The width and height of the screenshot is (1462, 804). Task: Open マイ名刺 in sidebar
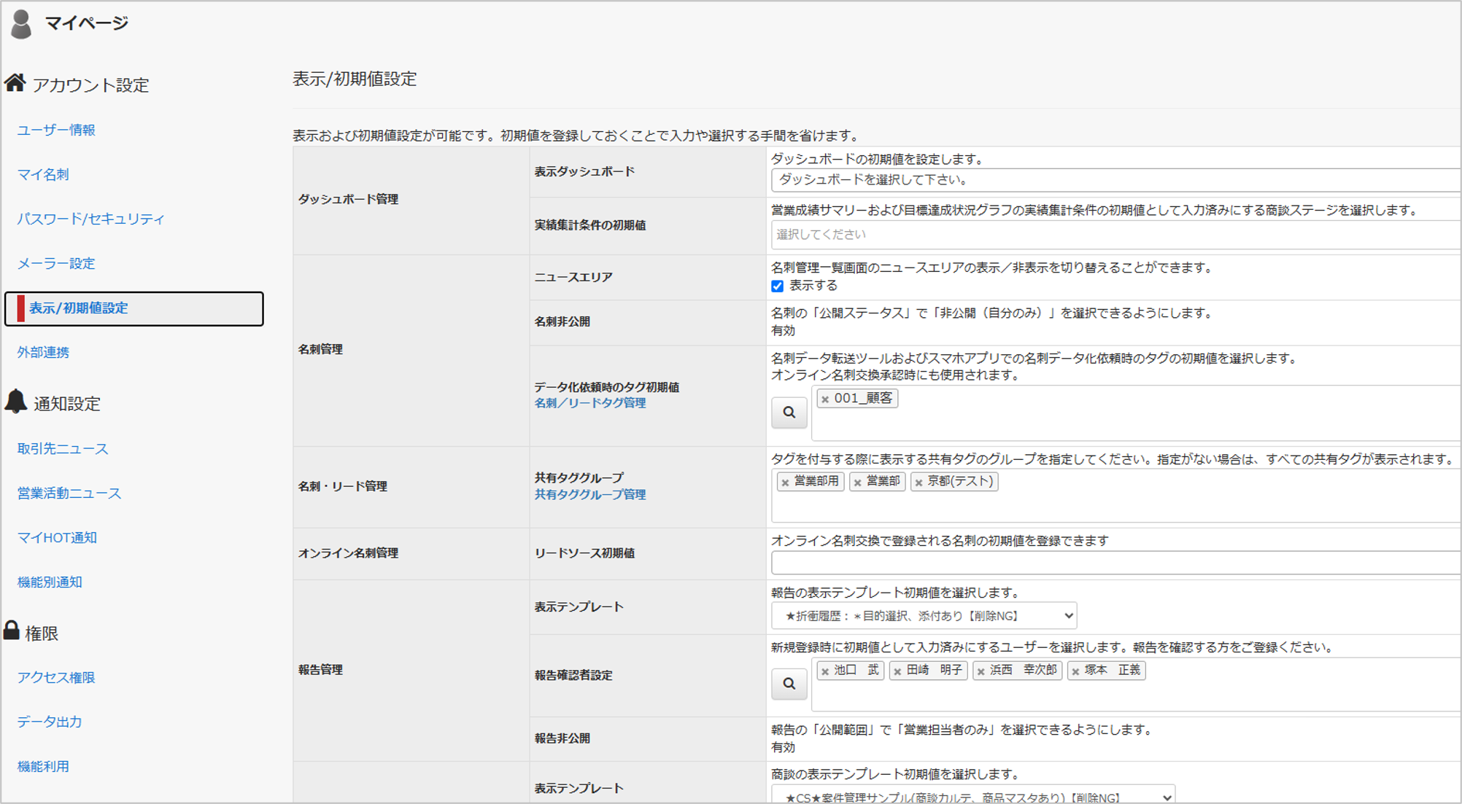click(x=43, y=175)
